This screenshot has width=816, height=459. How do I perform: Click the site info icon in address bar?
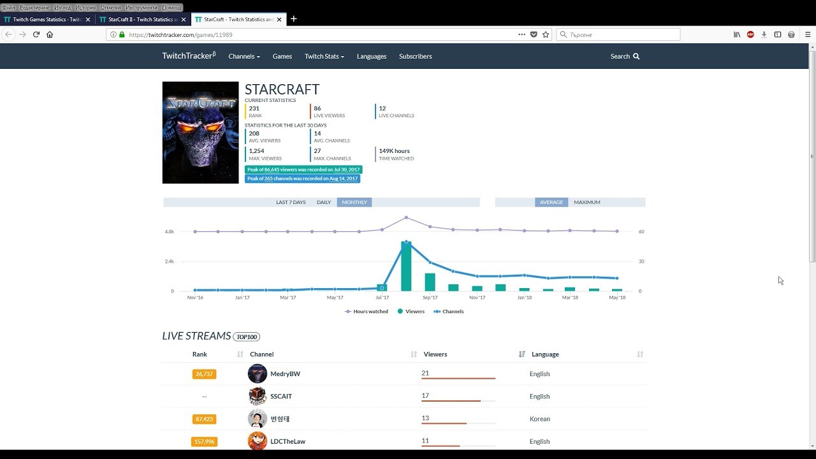point(113,34)
